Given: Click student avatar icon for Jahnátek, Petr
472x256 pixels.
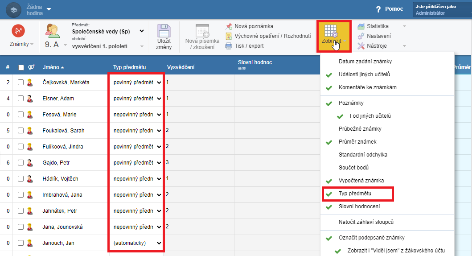Looking at the screenshot, I should click(30, 211).
